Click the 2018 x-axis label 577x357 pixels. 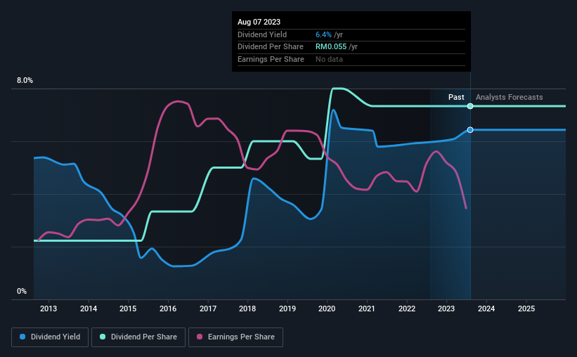tap(247, 309)
